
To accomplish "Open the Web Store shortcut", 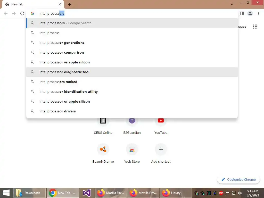I will coord(132,154).
